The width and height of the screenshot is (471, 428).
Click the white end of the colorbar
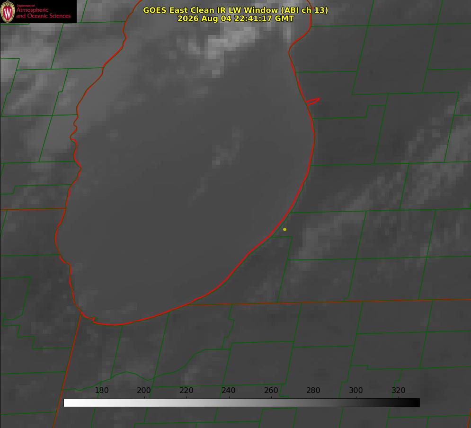pyautogui.click(x=68, y=403)
